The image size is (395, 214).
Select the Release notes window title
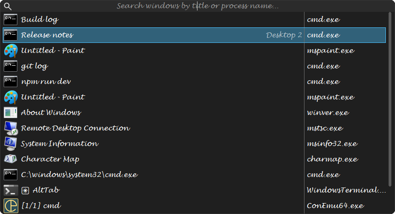point(47,35)
